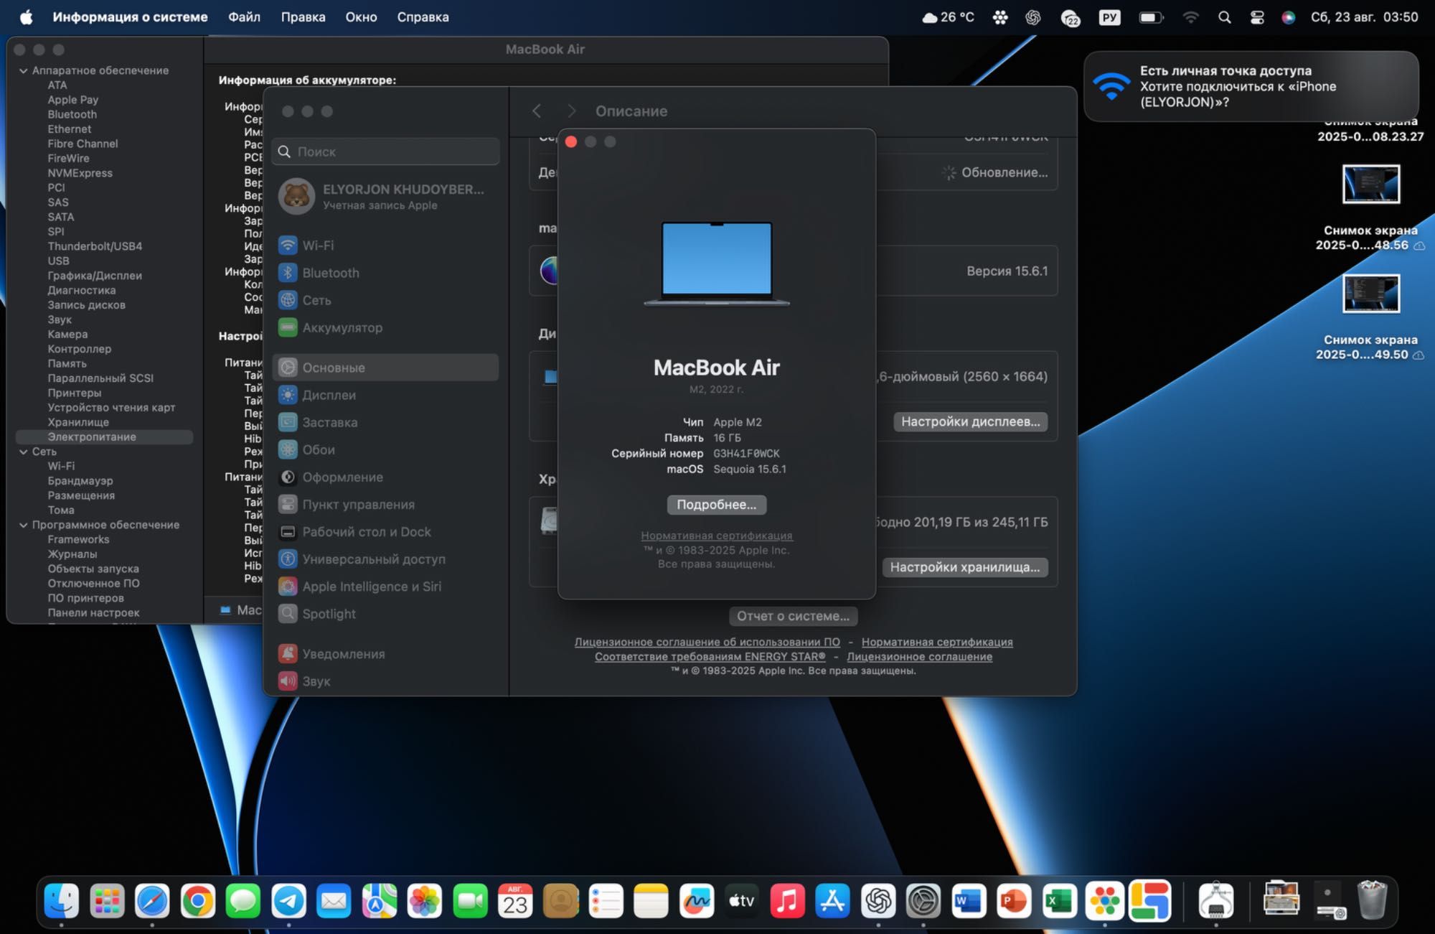Open Снимок экрана 49.50 thumbnail on desktop

tap(1370, 294)
